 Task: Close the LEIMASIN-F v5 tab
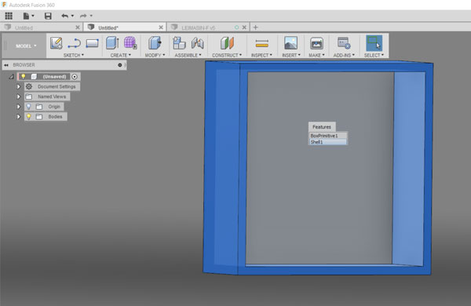pyautogui.click(x=244, y=27)
